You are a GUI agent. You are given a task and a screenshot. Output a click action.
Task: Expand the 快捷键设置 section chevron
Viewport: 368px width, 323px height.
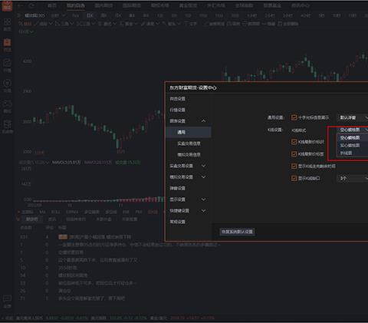tap(203, 211)
